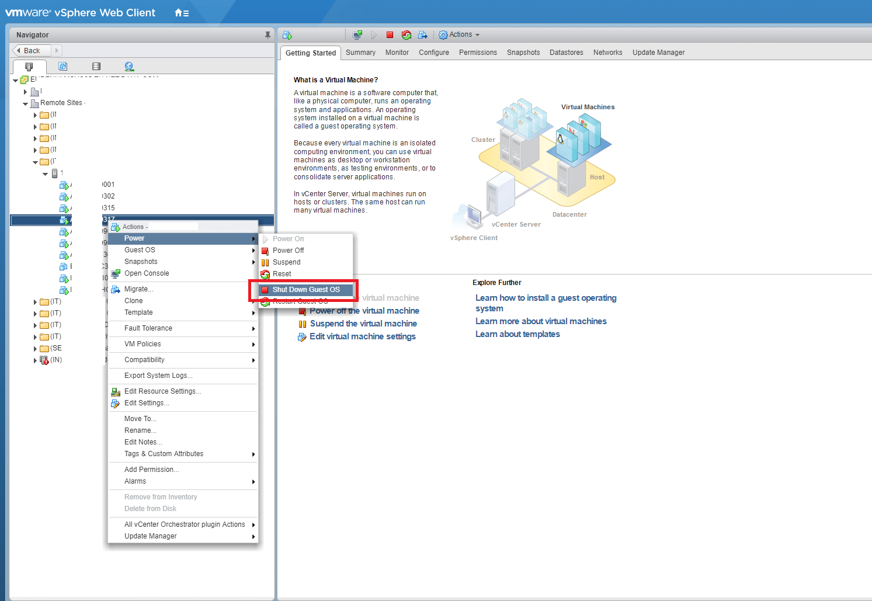Screen dimensions: 872x601
Task: Open the Storage navigator view
Action: 96,67
